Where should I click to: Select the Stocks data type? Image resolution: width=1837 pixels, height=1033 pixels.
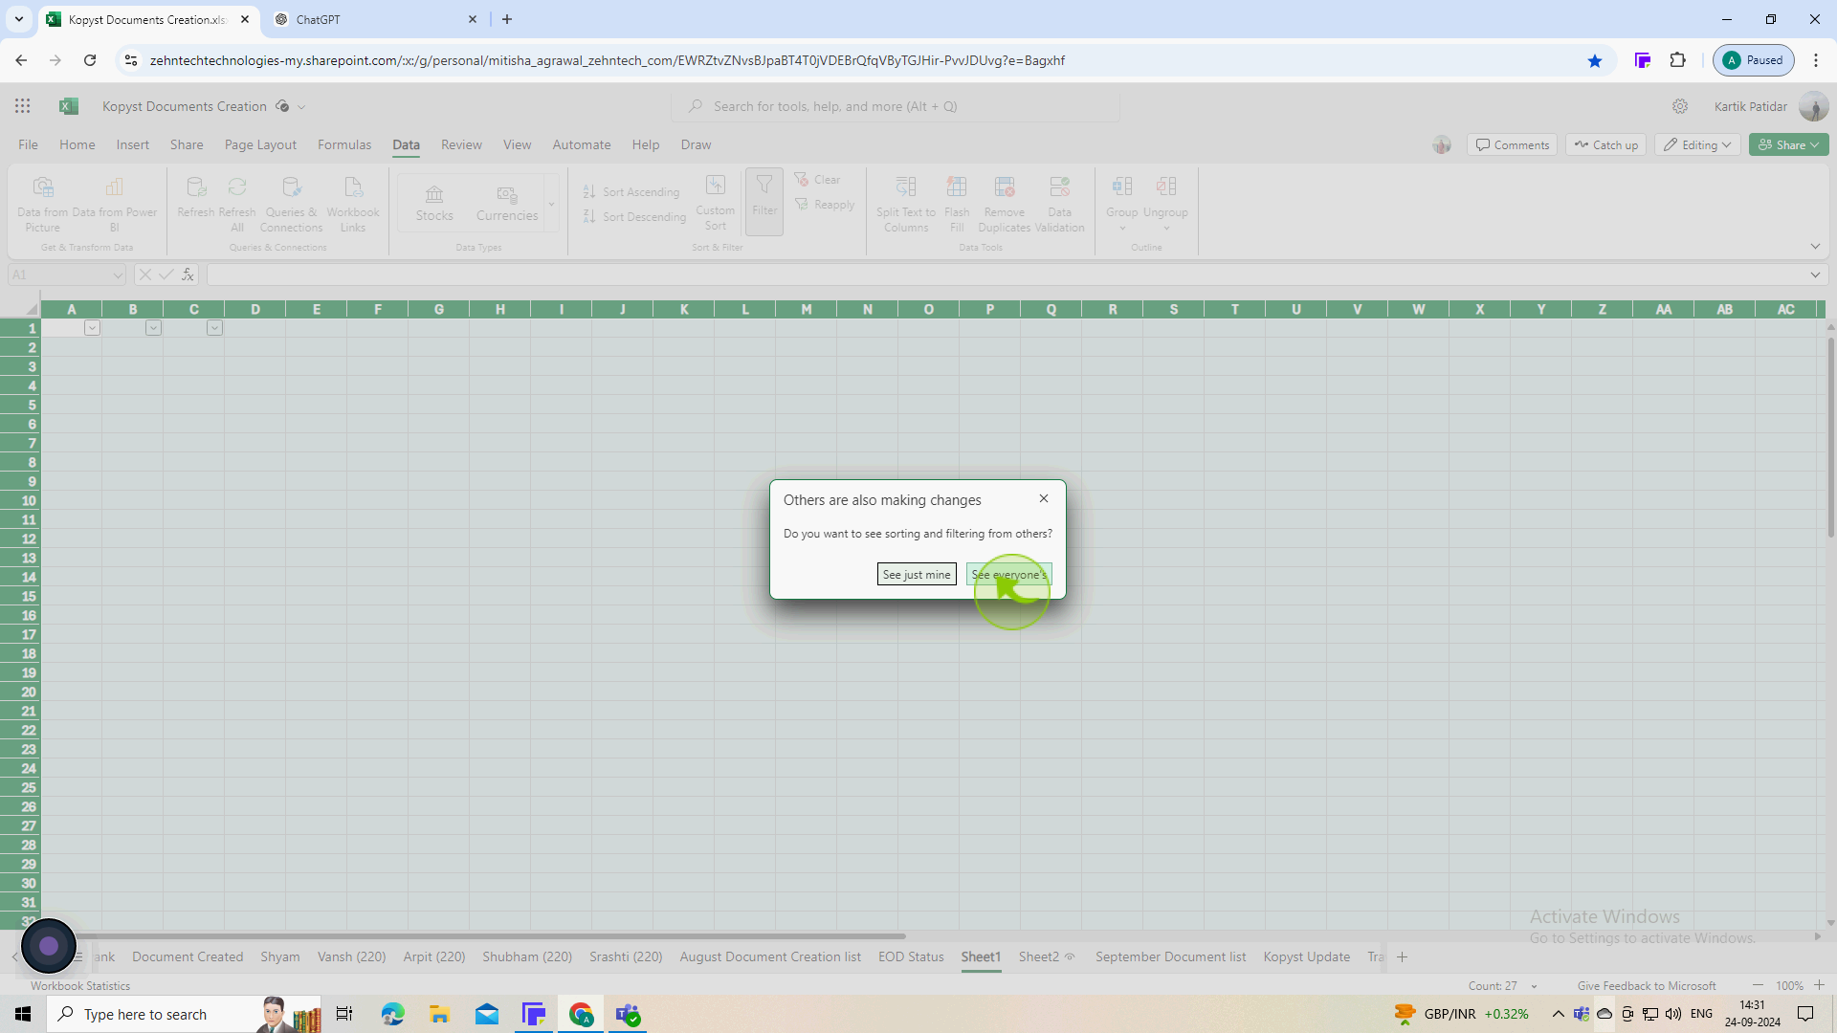pos(434,203)
